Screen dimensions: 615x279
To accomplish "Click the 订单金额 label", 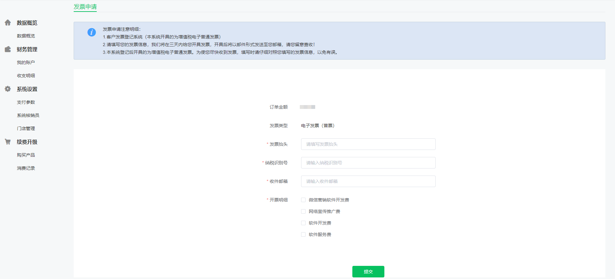I will (279, 107).
